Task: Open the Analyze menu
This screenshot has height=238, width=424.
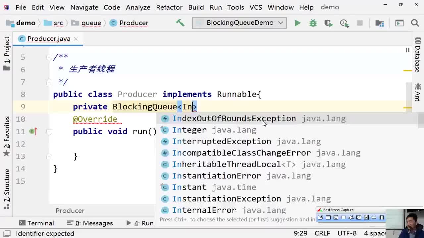Action: [138, 7]
